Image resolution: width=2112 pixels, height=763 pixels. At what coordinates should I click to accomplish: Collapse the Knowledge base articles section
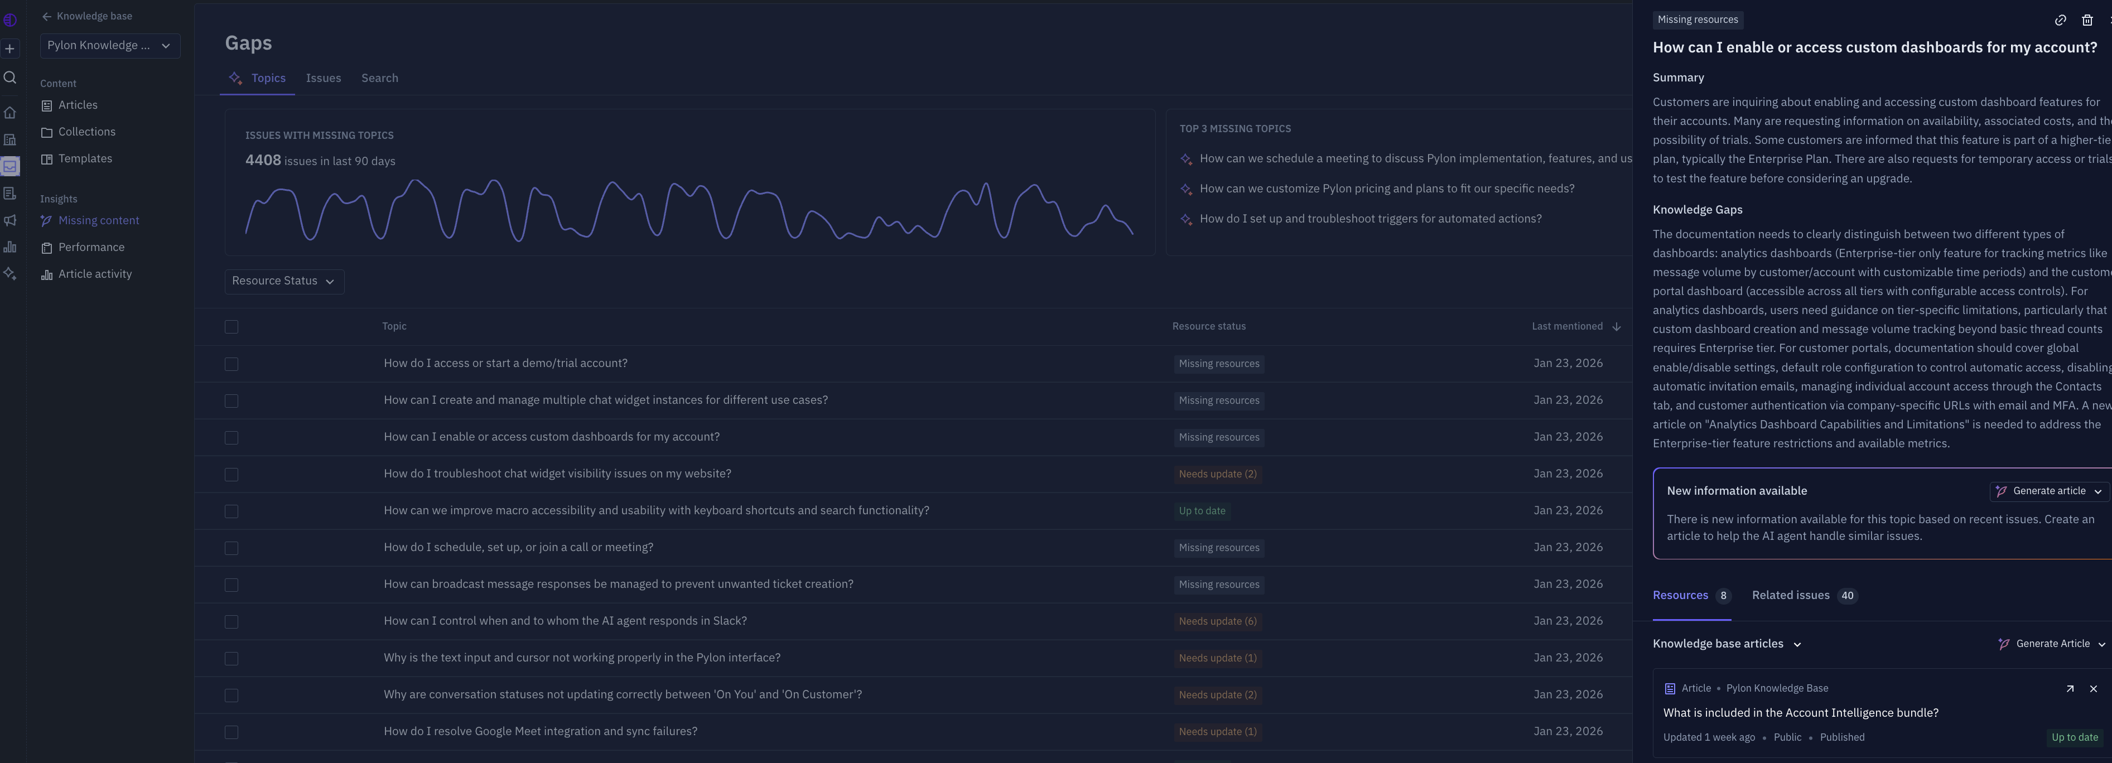point(1797,644)
